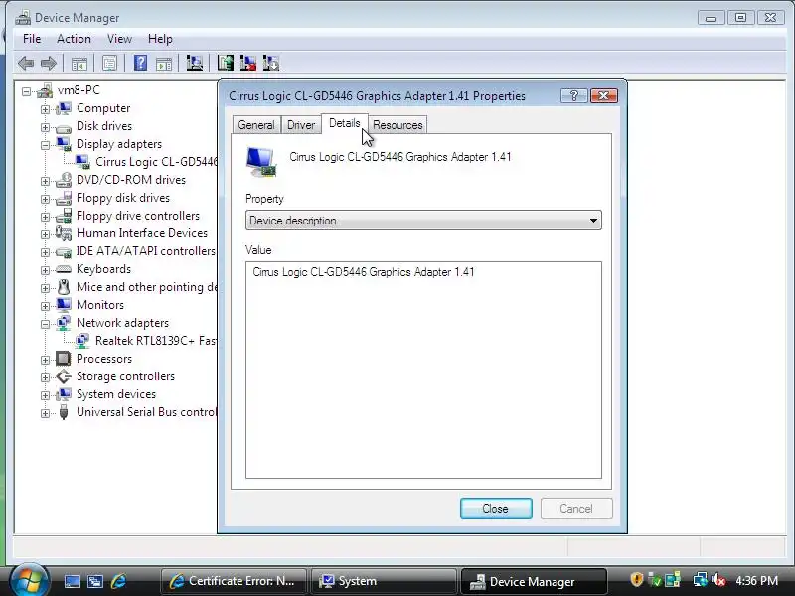Switch to Certificate Error taskbar window
The image size is (795, 596).
(234, 581)
